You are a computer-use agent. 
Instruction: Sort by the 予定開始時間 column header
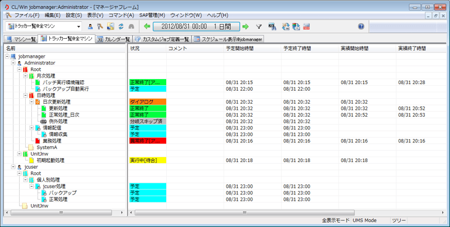point(252,49)
